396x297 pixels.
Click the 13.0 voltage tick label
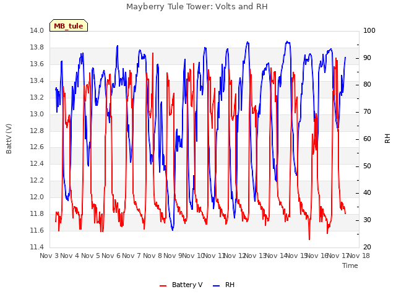click(x=37, y=114)
